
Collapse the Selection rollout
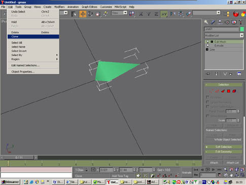coord(224,84)
